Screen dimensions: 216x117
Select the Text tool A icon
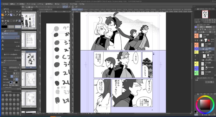pyautogui.click(x=20, y=21)
